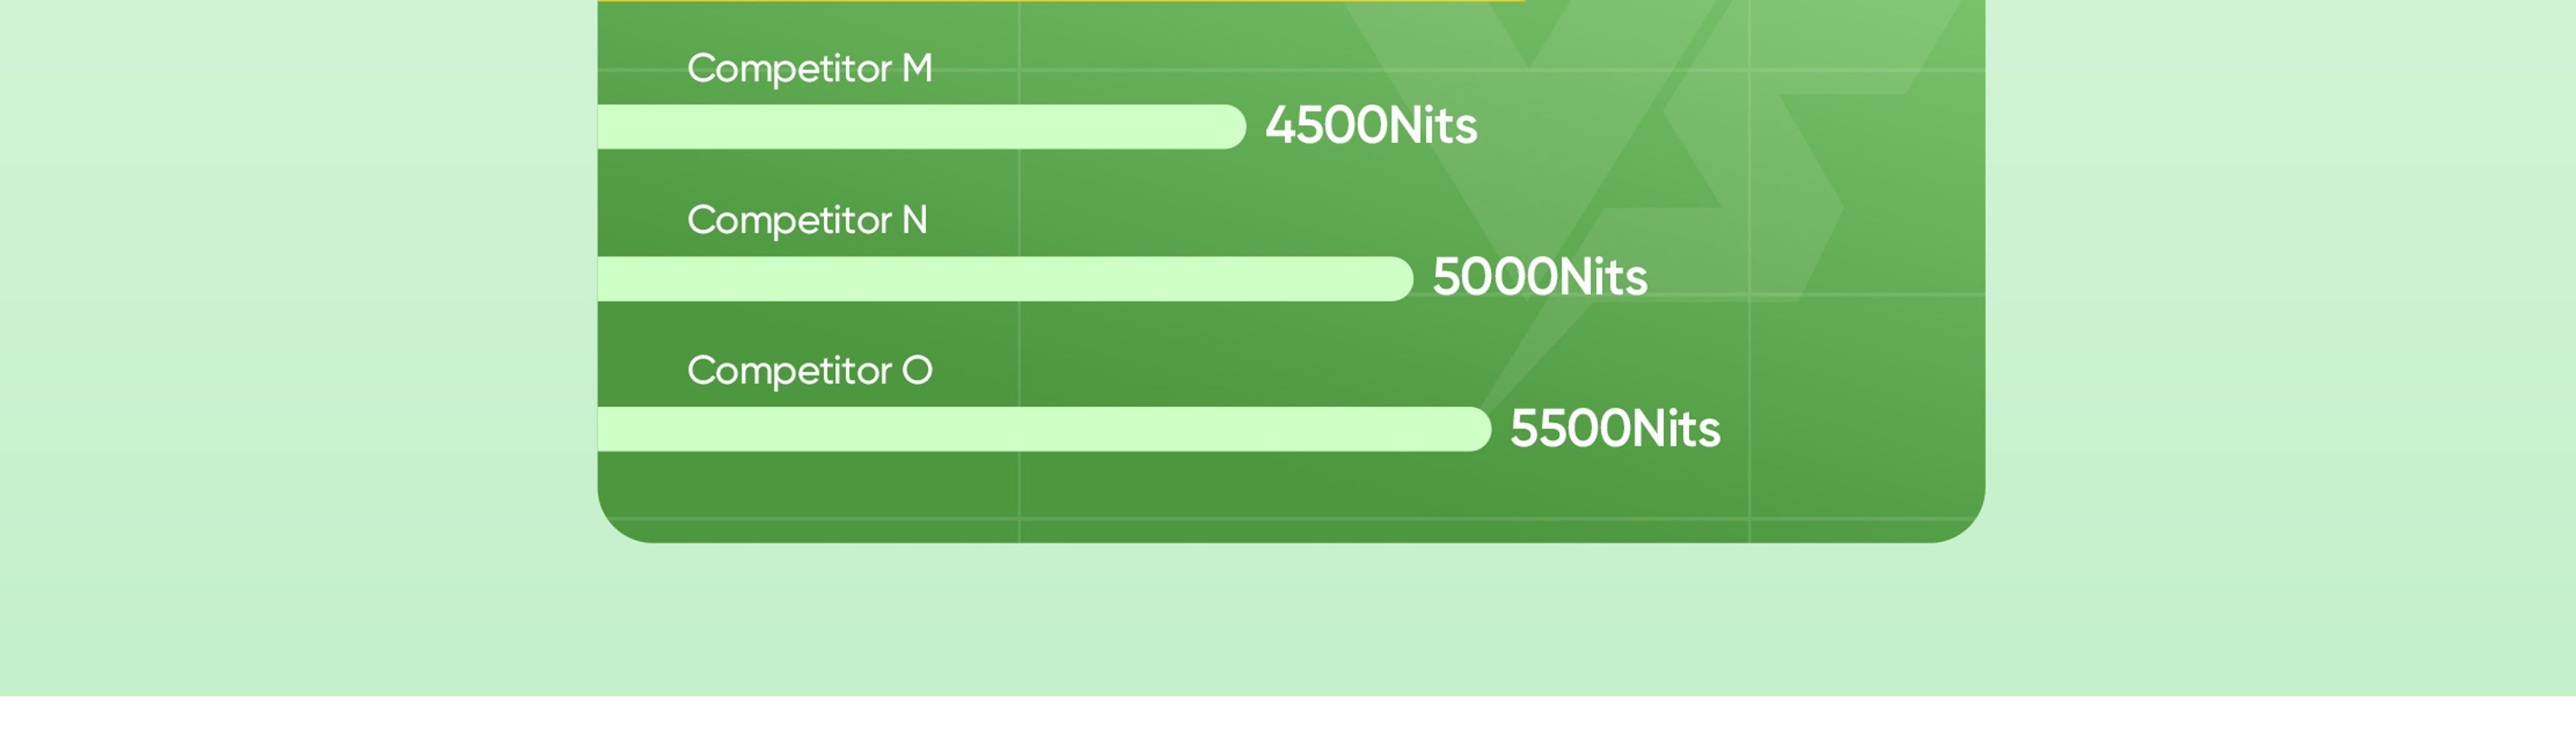This screenshot has width=2576, height=741.
Task: Select the 4500Nits value text
Action: point(1371,126)
